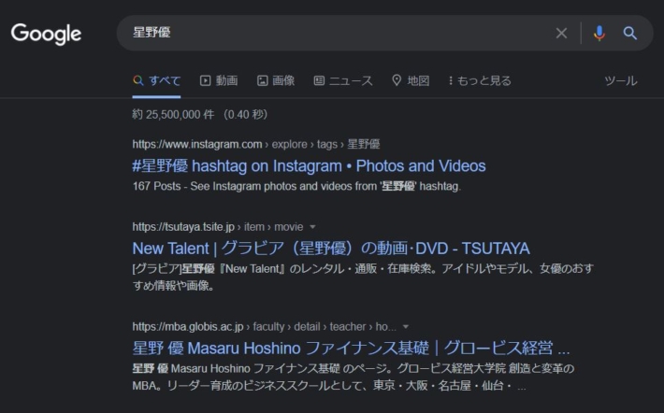This screenshot has height=413, width=664.
Task: Clear the search box with the X icon
Action: (561, 33)
